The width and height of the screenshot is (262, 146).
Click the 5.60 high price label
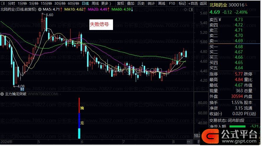coord(50,15)
